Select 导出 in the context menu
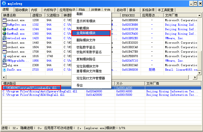Viewport: 203px width, 132px height. coord(79,85)
